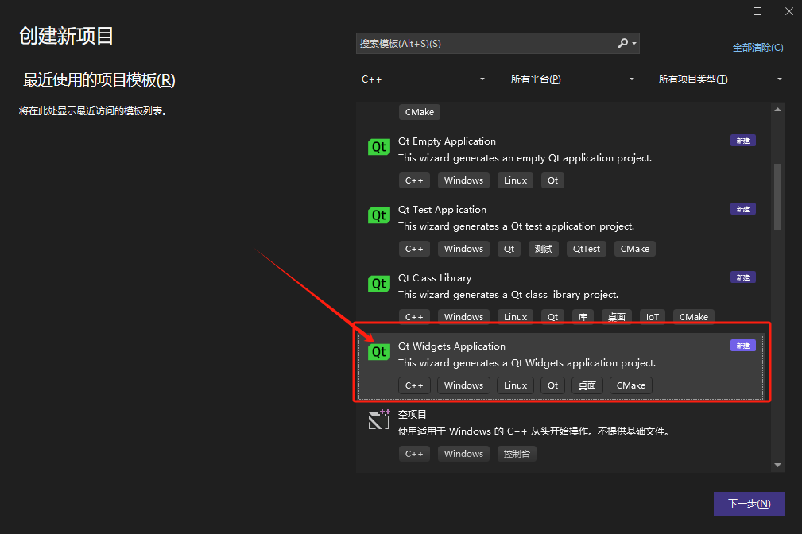Expand the search options arrow beside magnifier

pyautogui.click(x=634, y=44)
